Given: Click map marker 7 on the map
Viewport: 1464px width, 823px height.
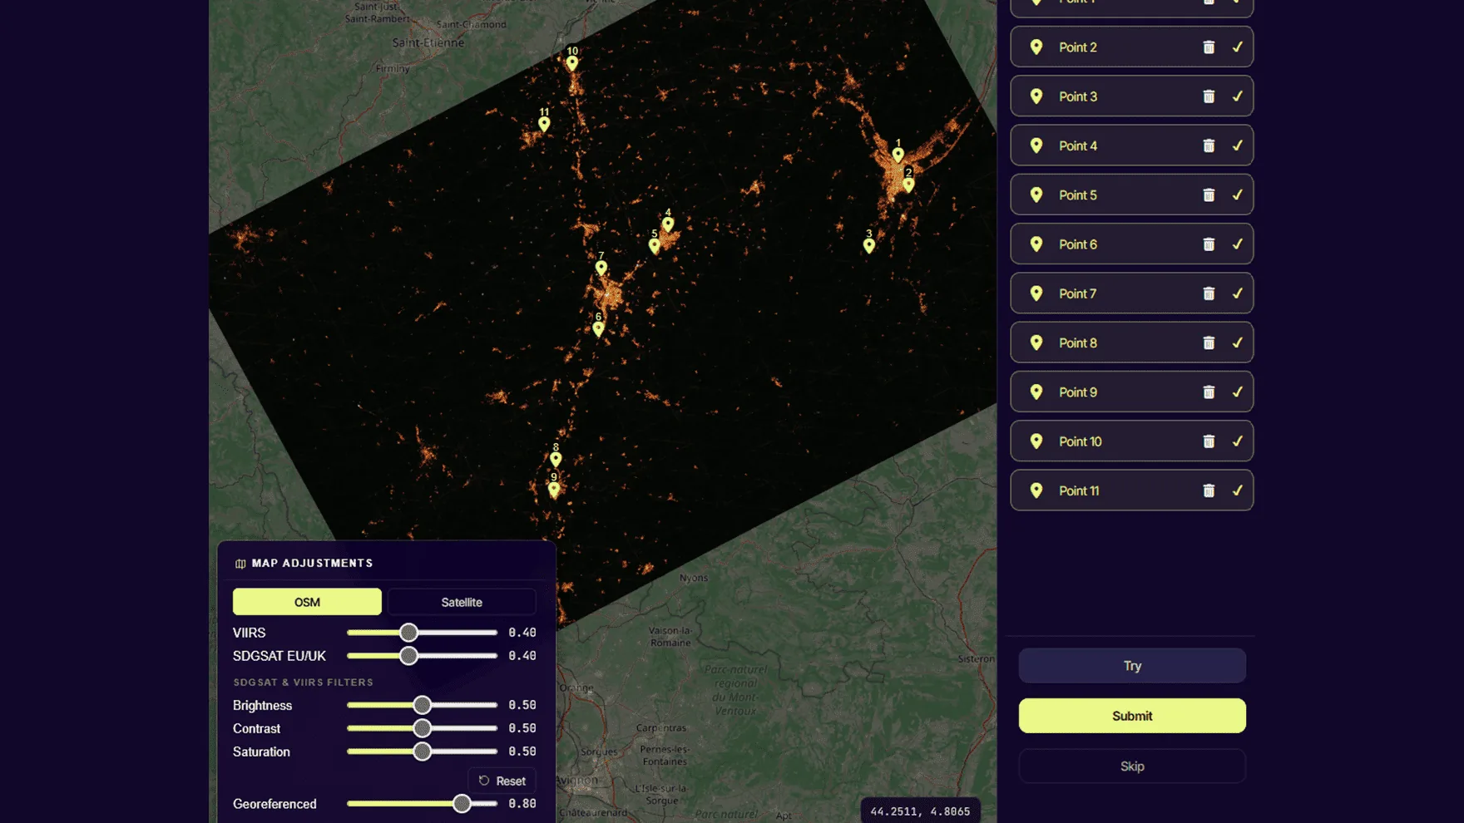Looking at the screenshot, I should [601, 268].
